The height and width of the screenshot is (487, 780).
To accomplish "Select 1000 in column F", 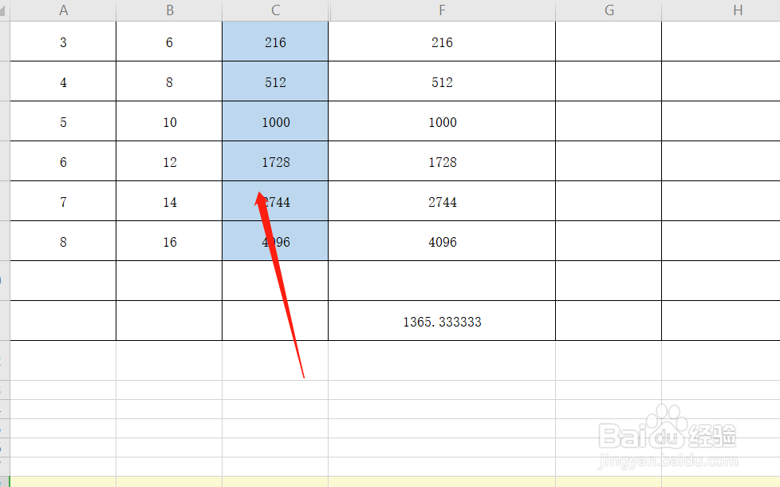I will 442,121.
